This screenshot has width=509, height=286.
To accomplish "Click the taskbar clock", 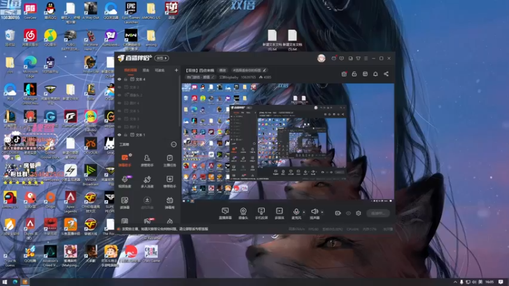I will [x=489, y=282].
